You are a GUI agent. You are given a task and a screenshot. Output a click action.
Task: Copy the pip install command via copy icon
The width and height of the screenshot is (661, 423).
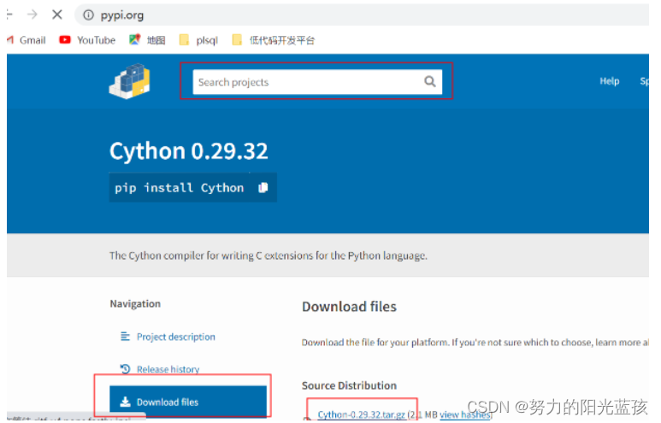[263, 187]
